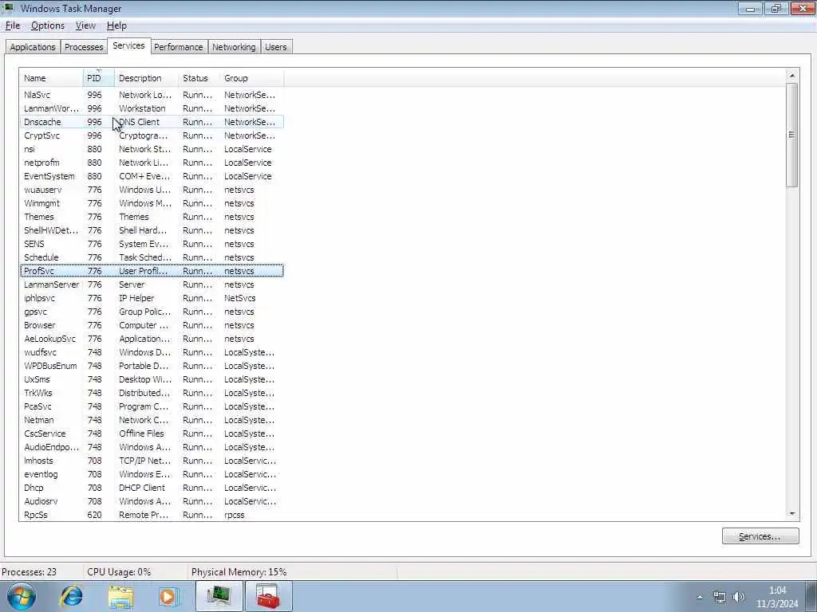Select the RpcSs service row
The width and height of the screenshot is (817, 612).
point(152,514)
